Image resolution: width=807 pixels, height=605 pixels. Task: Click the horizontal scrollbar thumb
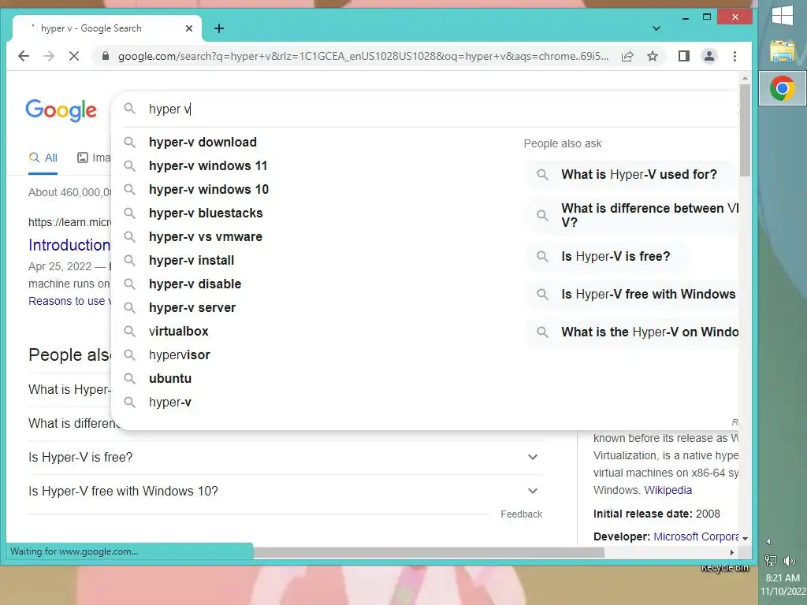tap(428, 552)
